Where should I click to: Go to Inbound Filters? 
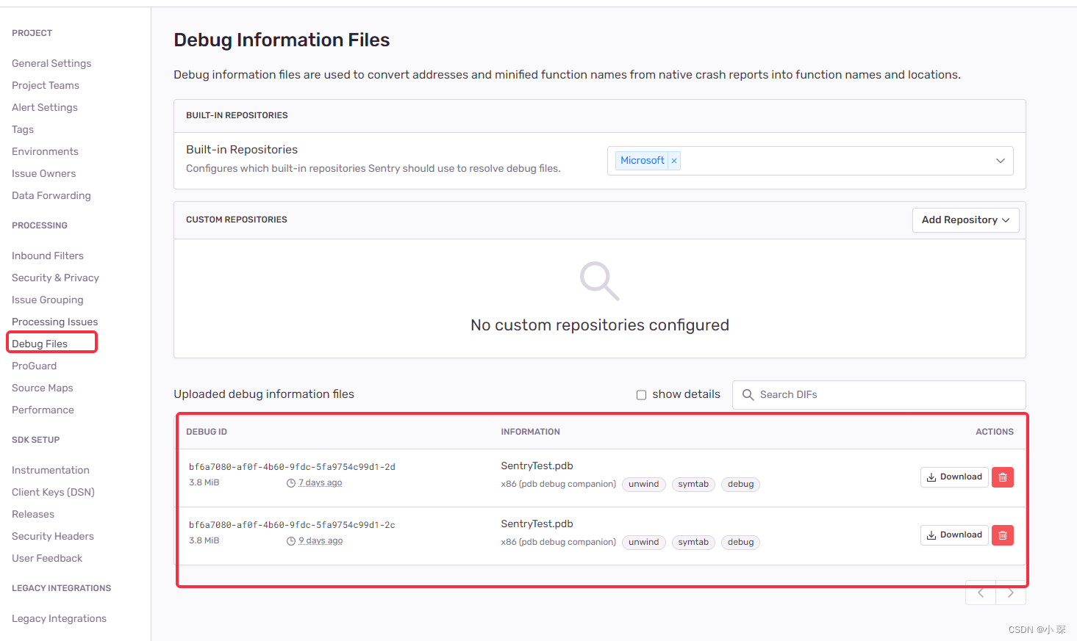[x=48, y=256]
